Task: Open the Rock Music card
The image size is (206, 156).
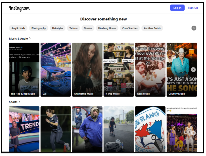Action: tap(150, 70)
